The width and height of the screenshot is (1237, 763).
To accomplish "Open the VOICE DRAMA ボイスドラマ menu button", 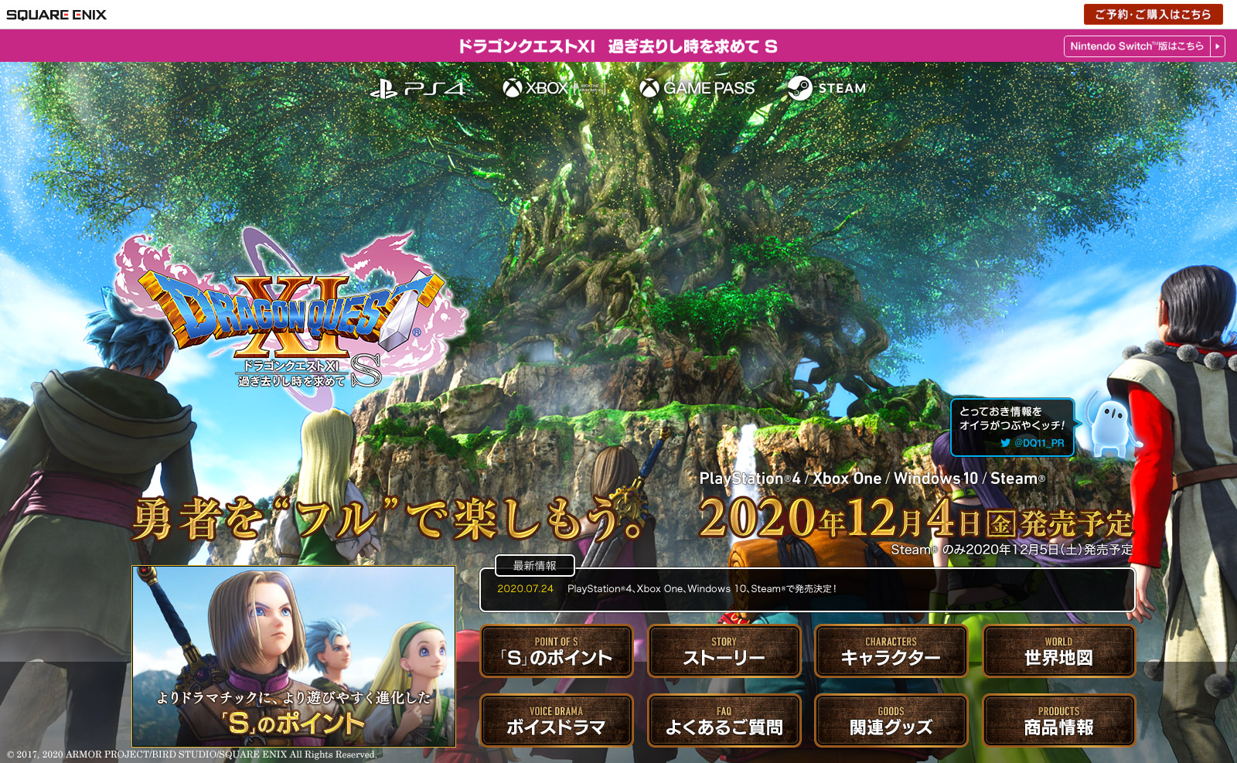I will (557, 720).
